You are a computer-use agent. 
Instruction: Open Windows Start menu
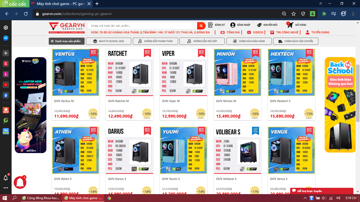pyautogui.click(x=5, y=198)
